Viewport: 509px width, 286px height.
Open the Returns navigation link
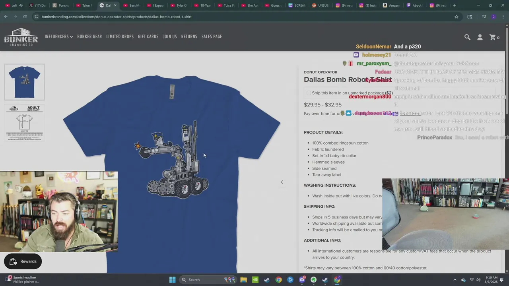[189, 37]
